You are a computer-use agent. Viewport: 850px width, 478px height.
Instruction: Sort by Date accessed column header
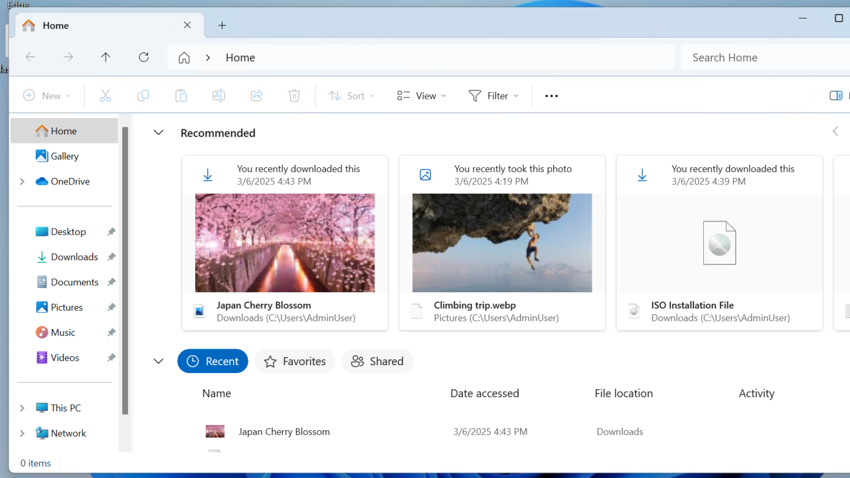(x=485, y=393)
